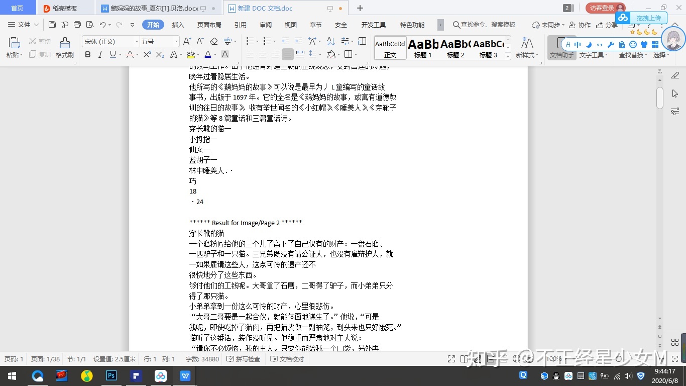Click the Undo arrow icon
Image resolution: width=686 pixels, height=386 pixels.
(x=102, y=25)
